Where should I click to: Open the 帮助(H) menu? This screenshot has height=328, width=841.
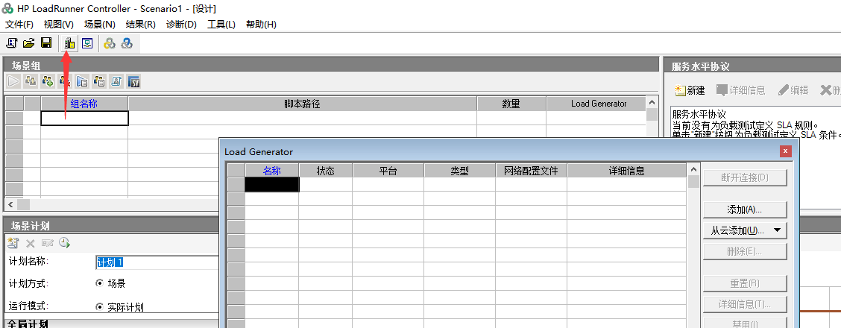pyautogui.click(x=261, y=24)
